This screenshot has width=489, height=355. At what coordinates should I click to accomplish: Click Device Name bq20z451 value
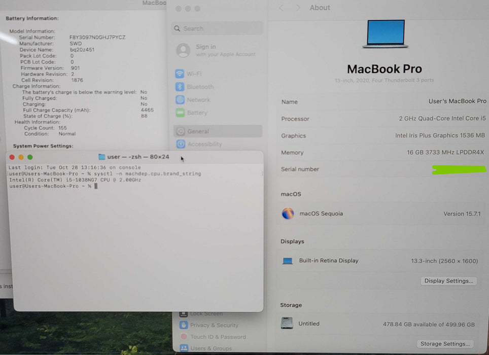pos(82,50)
